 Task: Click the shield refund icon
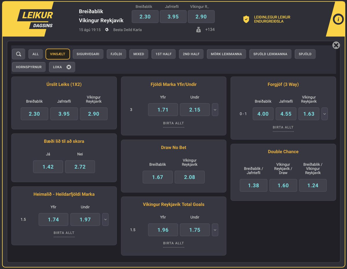coord(246,19)
